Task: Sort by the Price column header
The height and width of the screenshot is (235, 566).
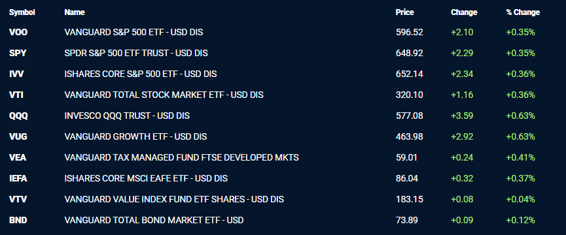Action: [404, 12]
